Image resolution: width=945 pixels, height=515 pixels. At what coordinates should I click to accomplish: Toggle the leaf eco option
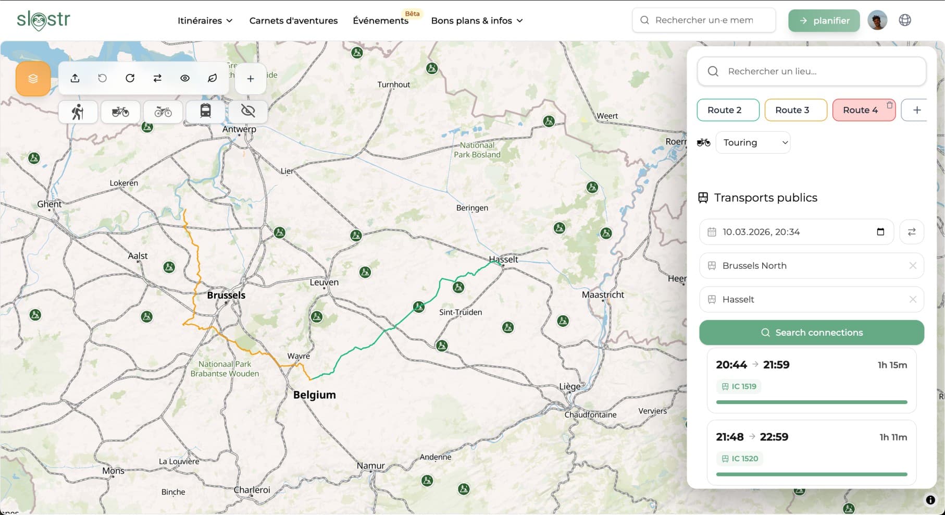[212, 78]
